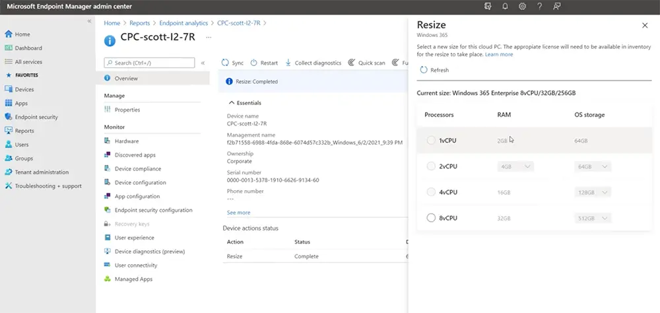Click the Reports breadcrumb link
660x313 pixels.
pos(140,23)
